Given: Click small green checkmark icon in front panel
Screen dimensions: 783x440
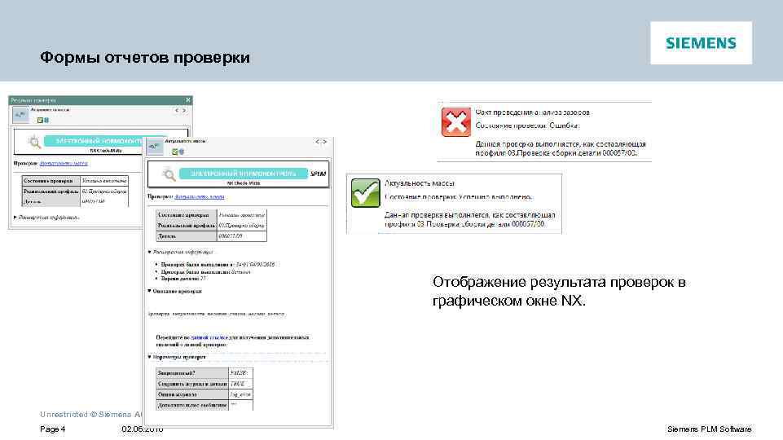Looking at the screenshot, I should click(x=175, y=152).
